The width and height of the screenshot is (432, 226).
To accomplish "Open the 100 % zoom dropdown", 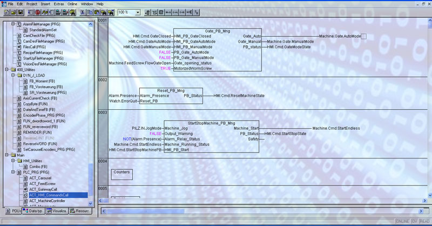I will [x=138, y=12].
